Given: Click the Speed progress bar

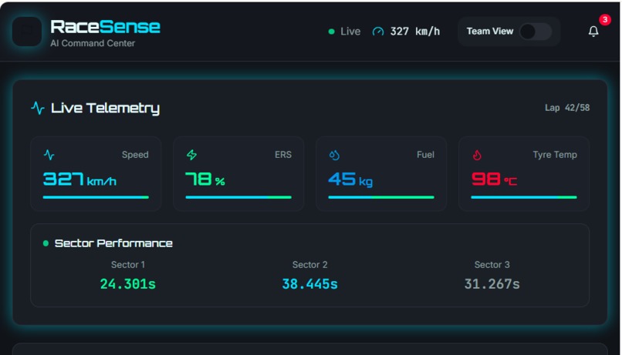Looking at the screenshot, I should (x=96, y=197).
